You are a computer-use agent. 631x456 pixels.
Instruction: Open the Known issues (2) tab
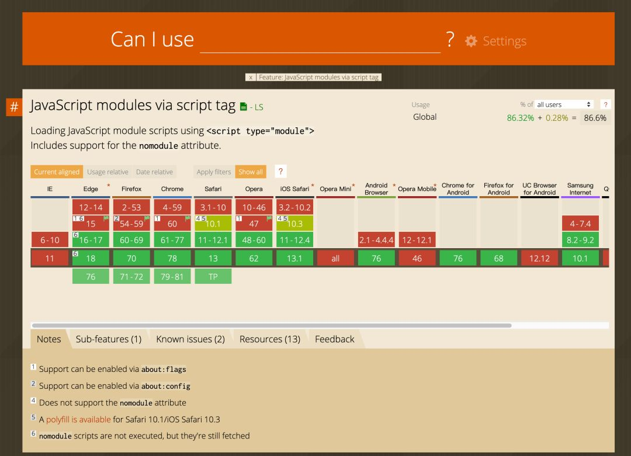[190, 339]
